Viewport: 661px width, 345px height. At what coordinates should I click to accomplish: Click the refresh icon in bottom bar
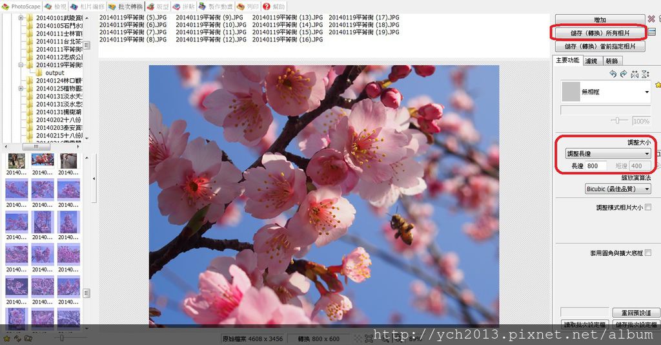click(17, 338)
